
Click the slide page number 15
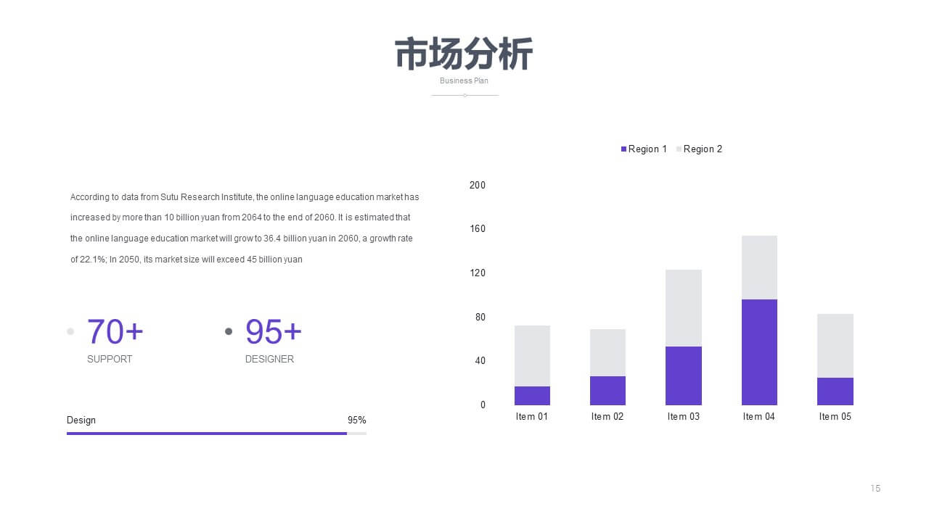click(875, 489)
